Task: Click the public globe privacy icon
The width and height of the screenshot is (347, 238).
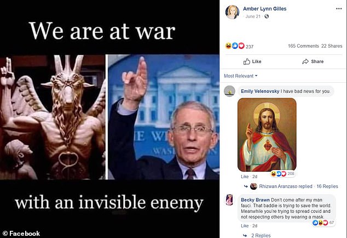Action: [267, 16]
